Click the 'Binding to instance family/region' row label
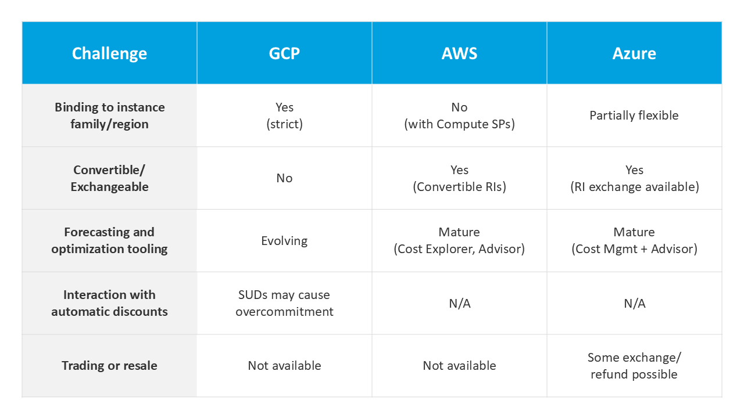 [109, 116]
